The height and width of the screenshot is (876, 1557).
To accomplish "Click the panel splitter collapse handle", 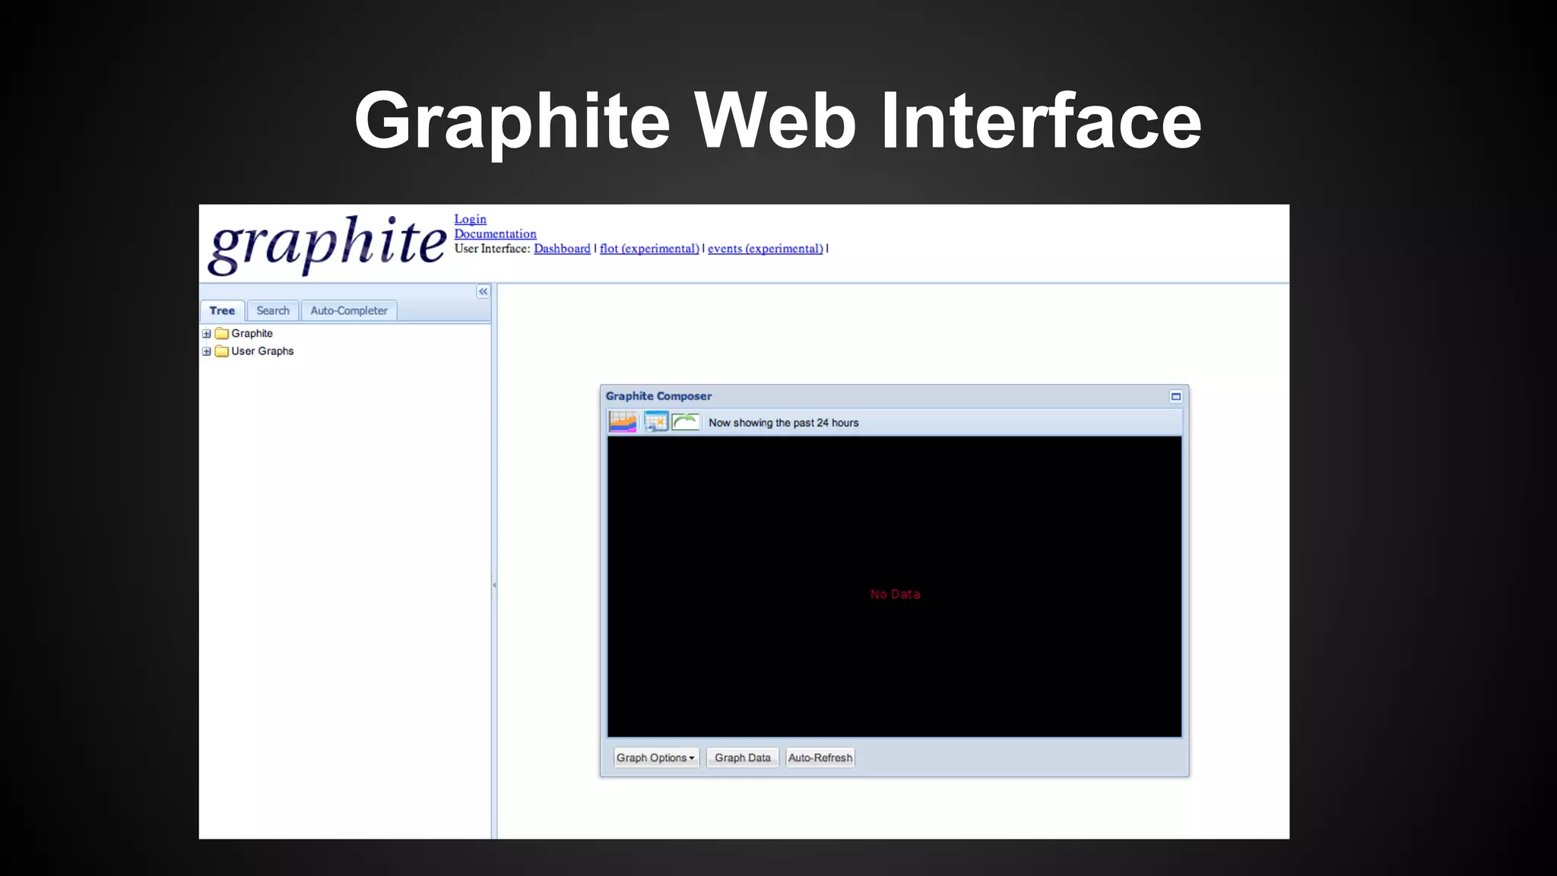I will tap(494, 585).
